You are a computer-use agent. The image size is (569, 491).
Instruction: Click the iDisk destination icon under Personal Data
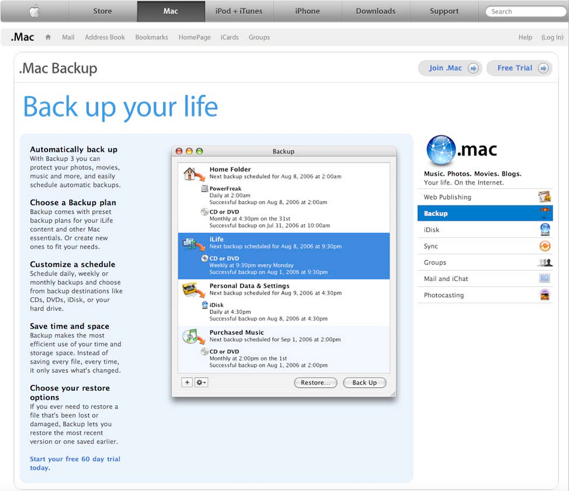205,305
